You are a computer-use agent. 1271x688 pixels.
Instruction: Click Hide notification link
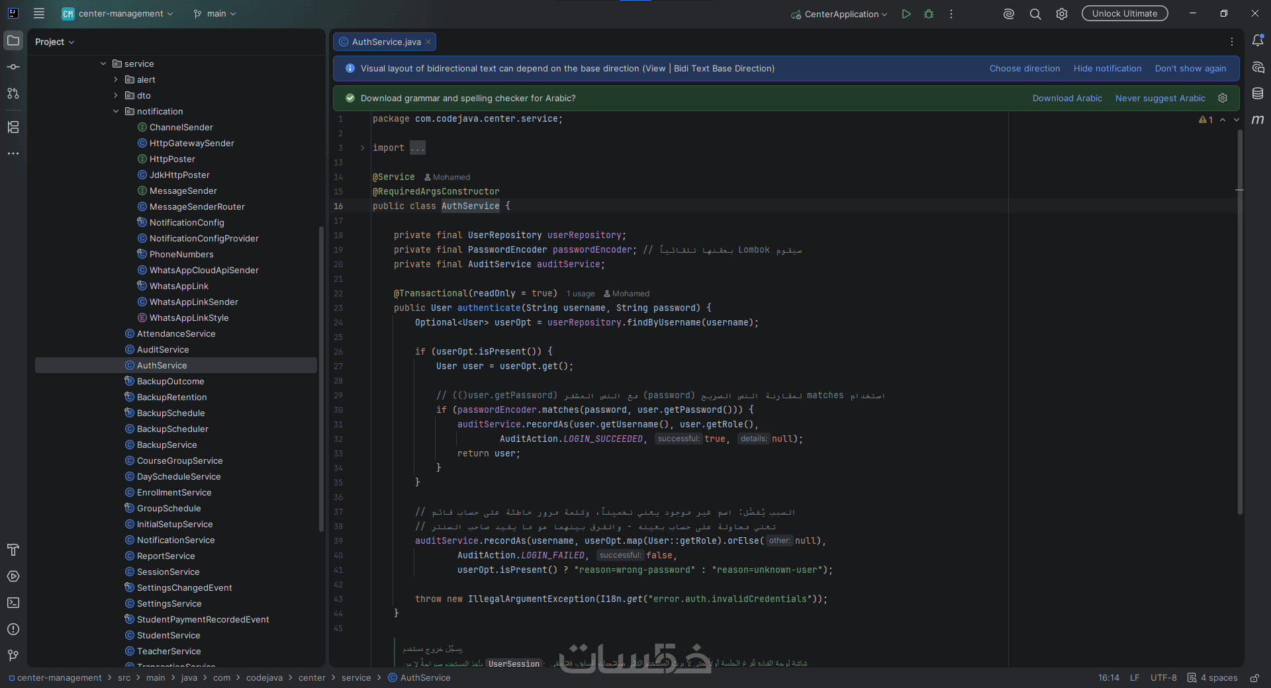[x=1107, y=68]
